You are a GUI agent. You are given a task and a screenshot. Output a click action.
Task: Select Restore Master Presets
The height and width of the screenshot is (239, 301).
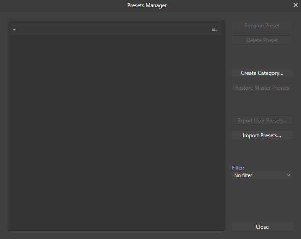point(262,88)
